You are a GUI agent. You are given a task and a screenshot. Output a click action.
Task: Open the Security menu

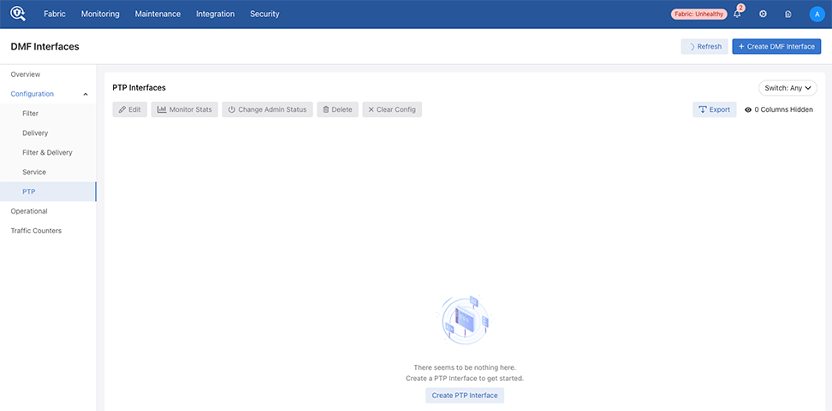pyautogui.click(x=264, y=15)
